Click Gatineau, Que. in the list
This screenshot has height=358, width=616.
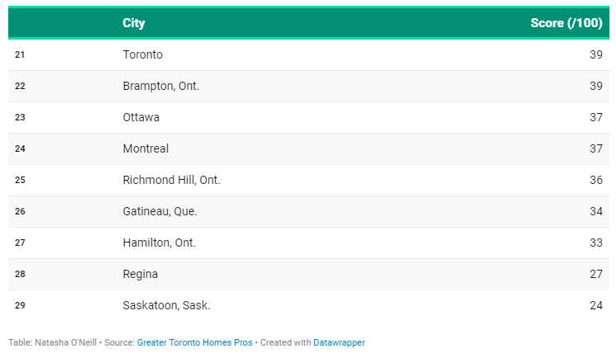coord(160,211)
